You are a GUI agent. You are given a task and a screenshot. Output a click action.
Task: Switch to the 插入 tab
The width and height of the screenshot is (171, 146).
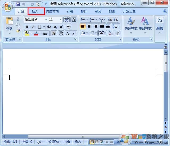[x=35, y=11]
